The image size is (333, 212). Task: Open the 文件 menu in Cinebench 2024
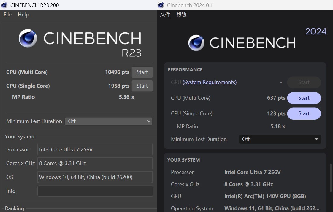pyautogui.click(x=165, y=15)
